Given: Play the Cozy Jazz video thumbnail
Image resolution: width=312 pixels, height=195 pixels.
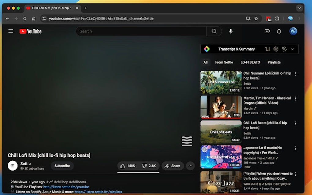Looking at the screenshot, I should 221,182.
